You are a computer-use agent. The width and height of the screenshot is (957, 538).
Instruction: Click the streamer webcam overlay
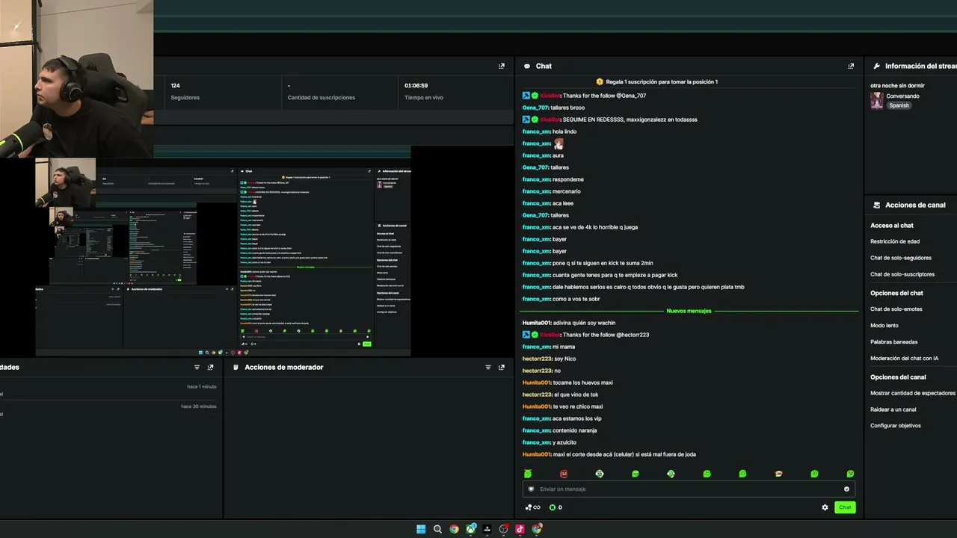point(76,78)
